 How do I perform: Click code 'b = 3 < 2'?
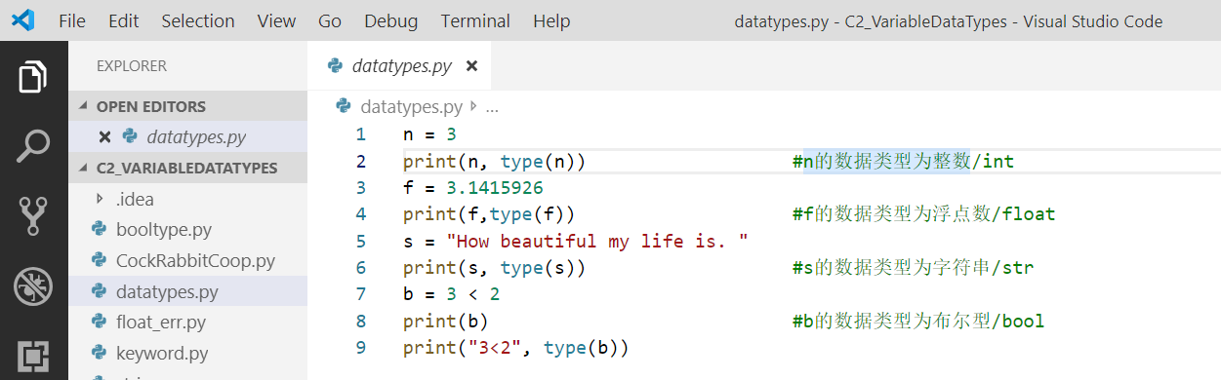pyautogui.click(x=451, y=293)
